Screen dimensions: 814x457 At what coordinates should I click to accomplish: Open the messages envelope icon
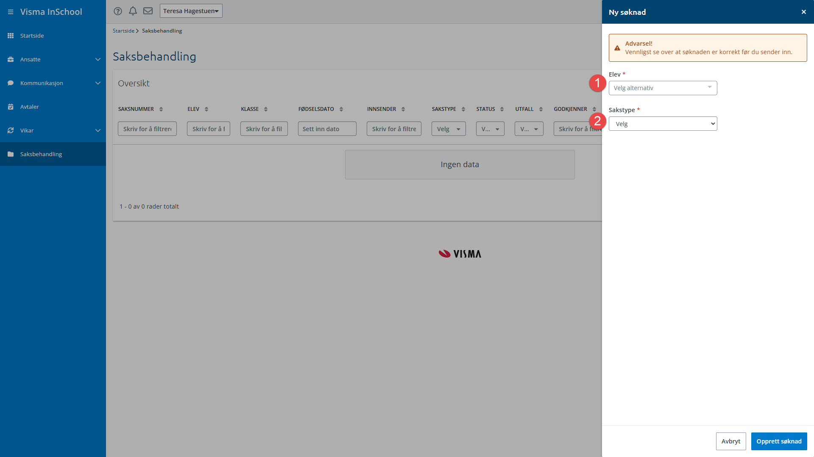coord(148,11)
